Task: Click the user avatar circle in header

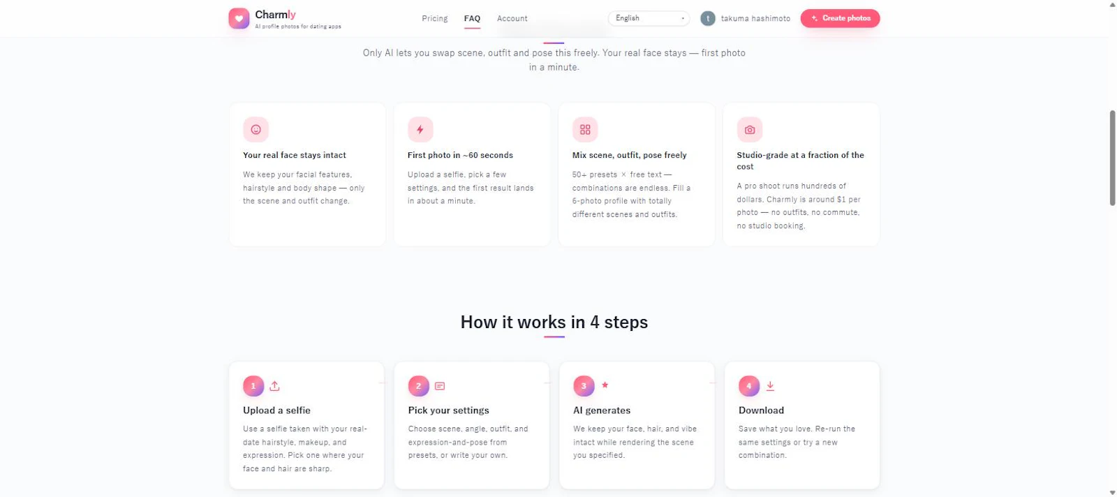Action: tap(708, 19)
